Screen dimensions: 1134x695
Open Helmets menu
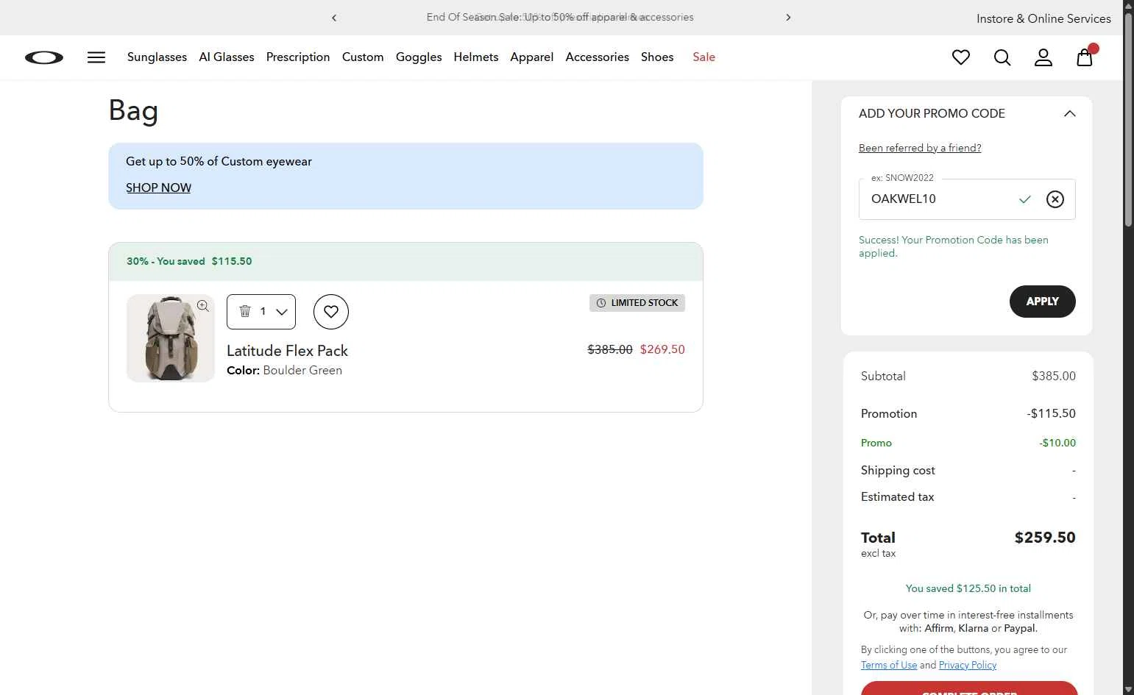476,57
